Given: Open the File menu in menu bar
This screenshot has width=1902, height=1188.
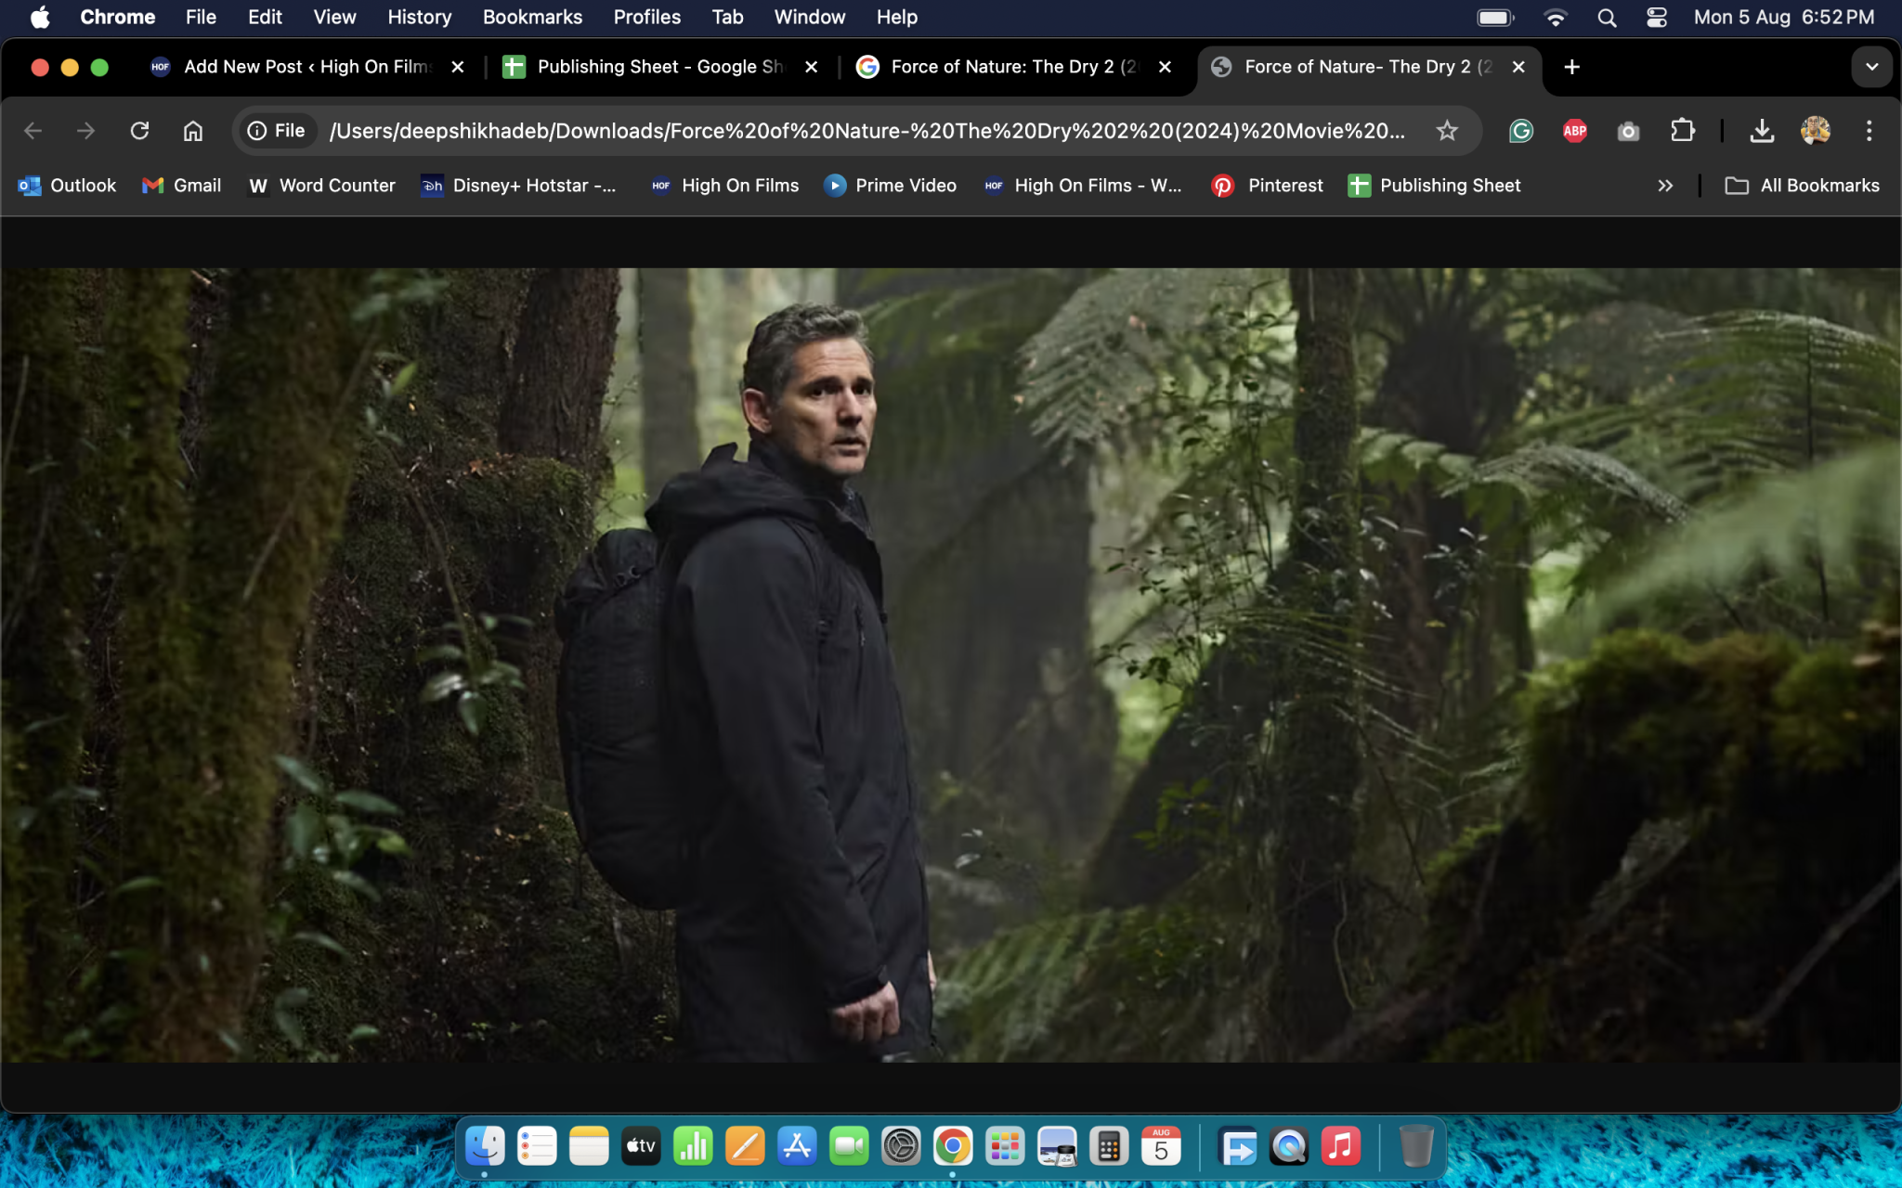Looking at the screenshot, I should click(201, 17).
